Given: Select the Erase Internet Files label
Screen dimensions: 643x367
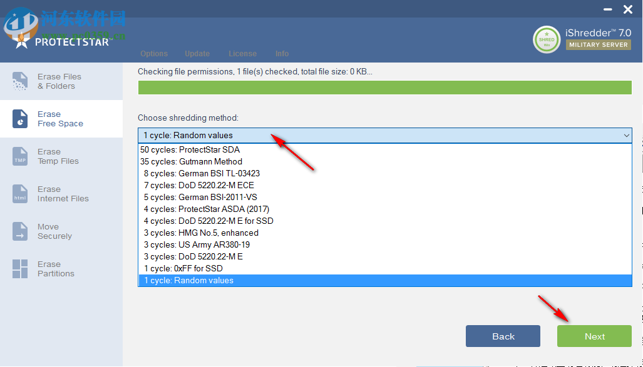Looking at the screenshot, I should [x=63, y=194].
